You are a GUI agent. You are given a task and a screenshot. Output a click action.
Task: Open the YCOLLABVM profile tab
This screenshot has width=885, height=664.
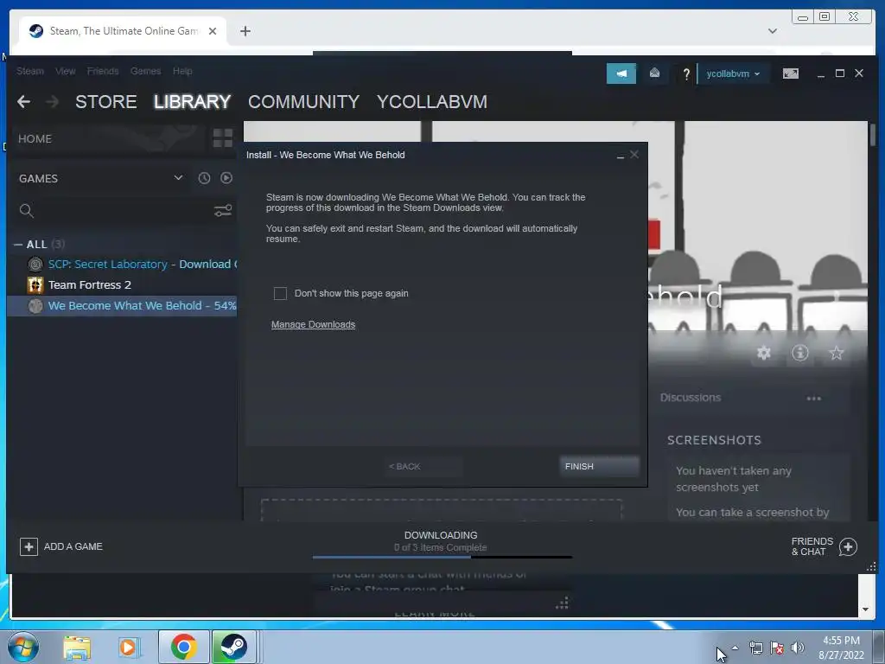pos(432,102)
